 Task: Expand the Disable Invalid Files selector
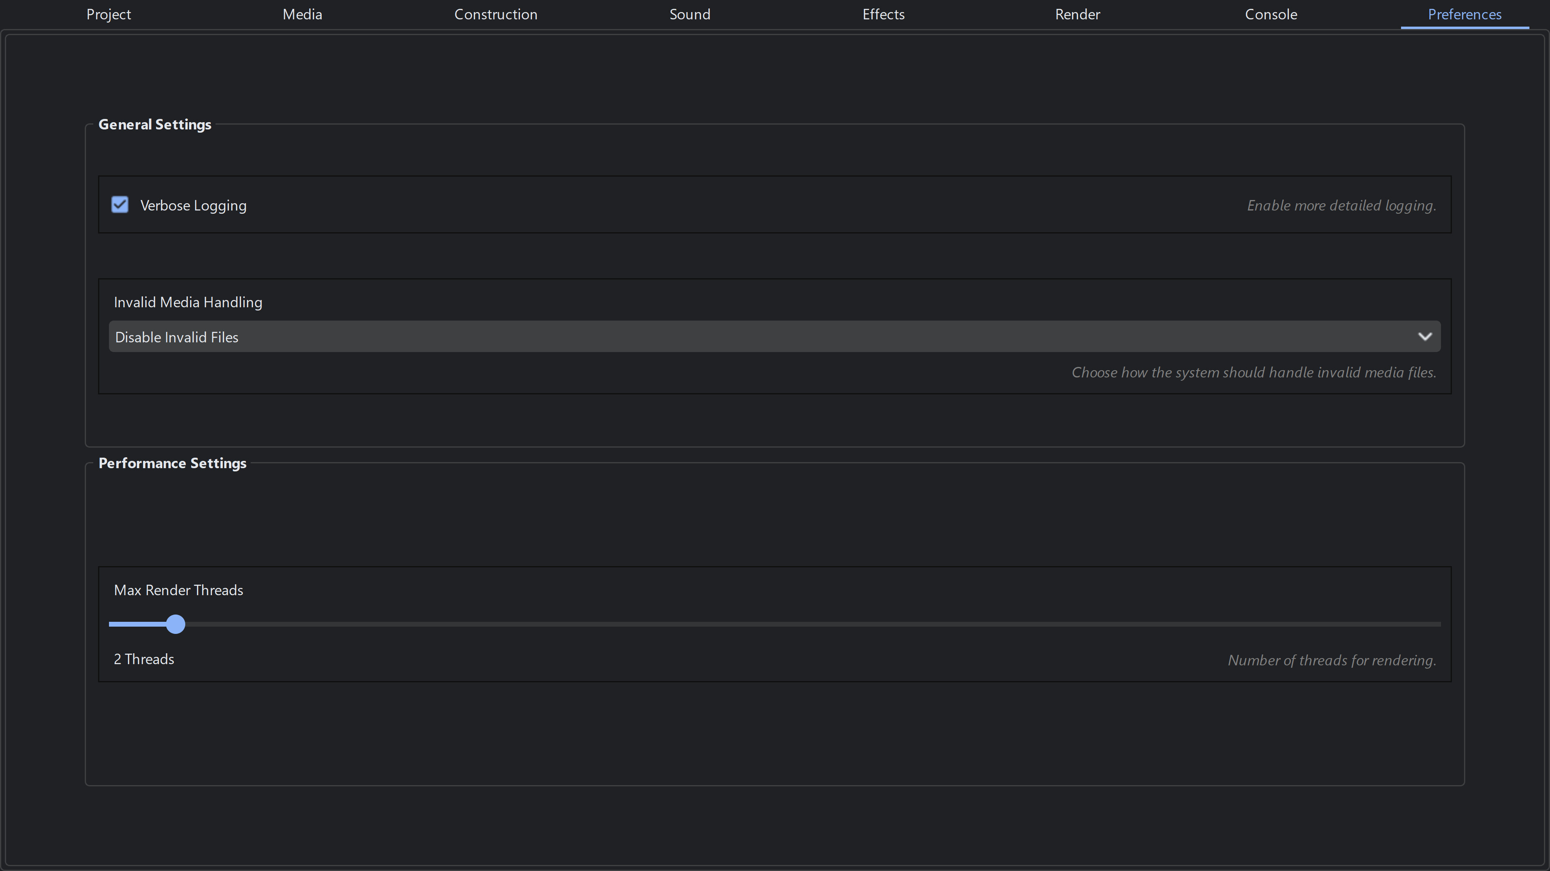tap(775, 337)
